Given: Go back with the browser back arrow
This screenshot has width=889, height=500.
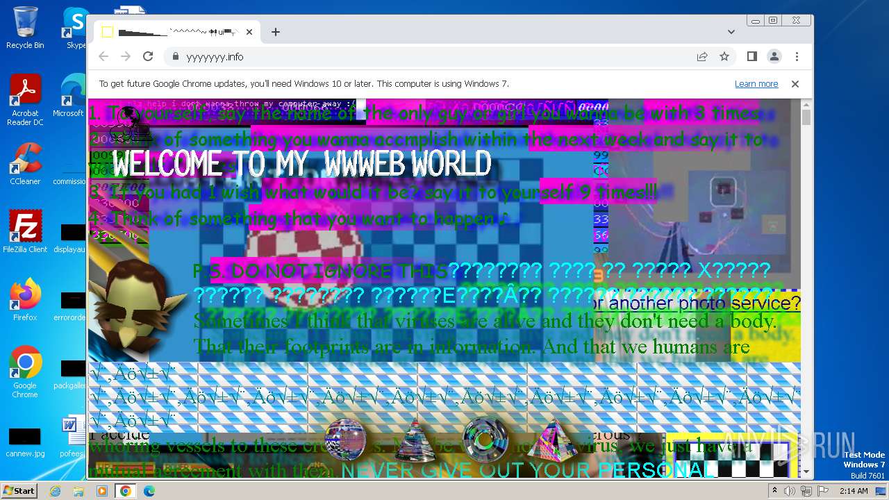Looking at the screenshot, I should coord(103,57).
